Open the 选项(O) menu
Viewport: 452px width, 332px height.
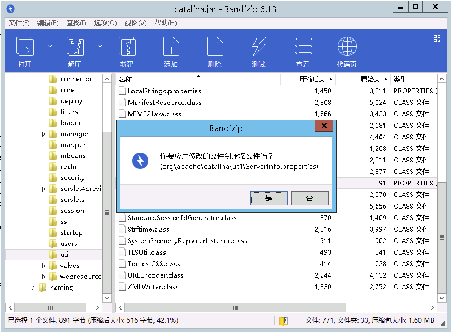coord(105,22)
